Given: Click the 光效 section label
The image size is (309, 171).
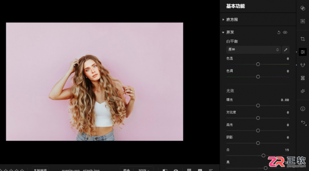Looking at the screenshot, I should (x=230, y=91).
